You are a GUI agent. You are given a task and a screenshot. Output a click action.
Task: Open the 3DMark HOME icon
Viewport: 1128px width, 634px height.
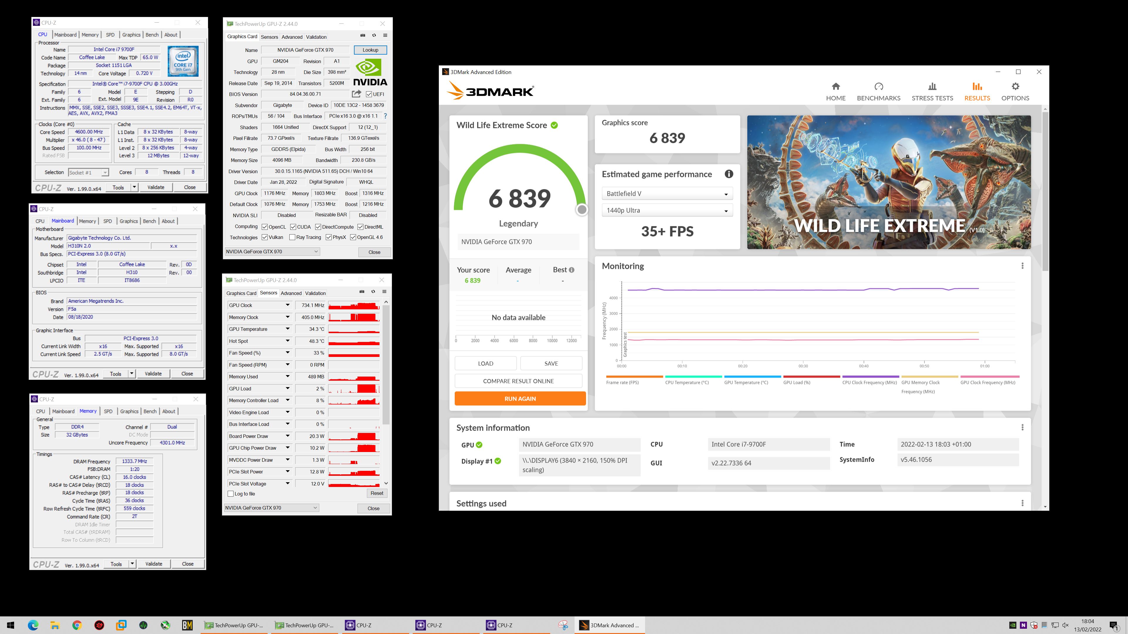tap(835, 86)
